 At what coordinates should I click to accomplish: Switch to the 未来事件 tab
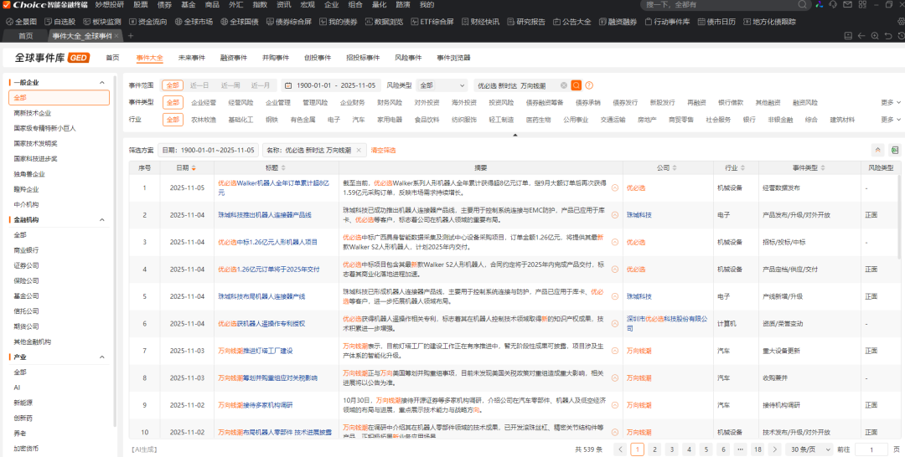[x=191, y=58]
